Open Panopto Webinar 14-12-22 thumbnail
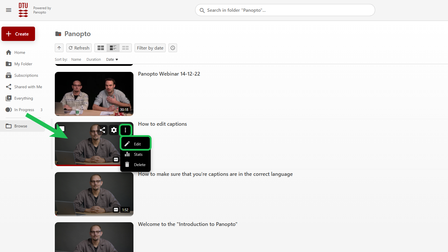Screen dimensions: 448x252 coord(94,94)
